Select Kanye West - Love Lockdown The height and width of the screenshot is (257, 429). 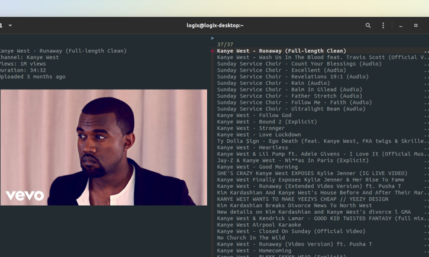point(259,134)
